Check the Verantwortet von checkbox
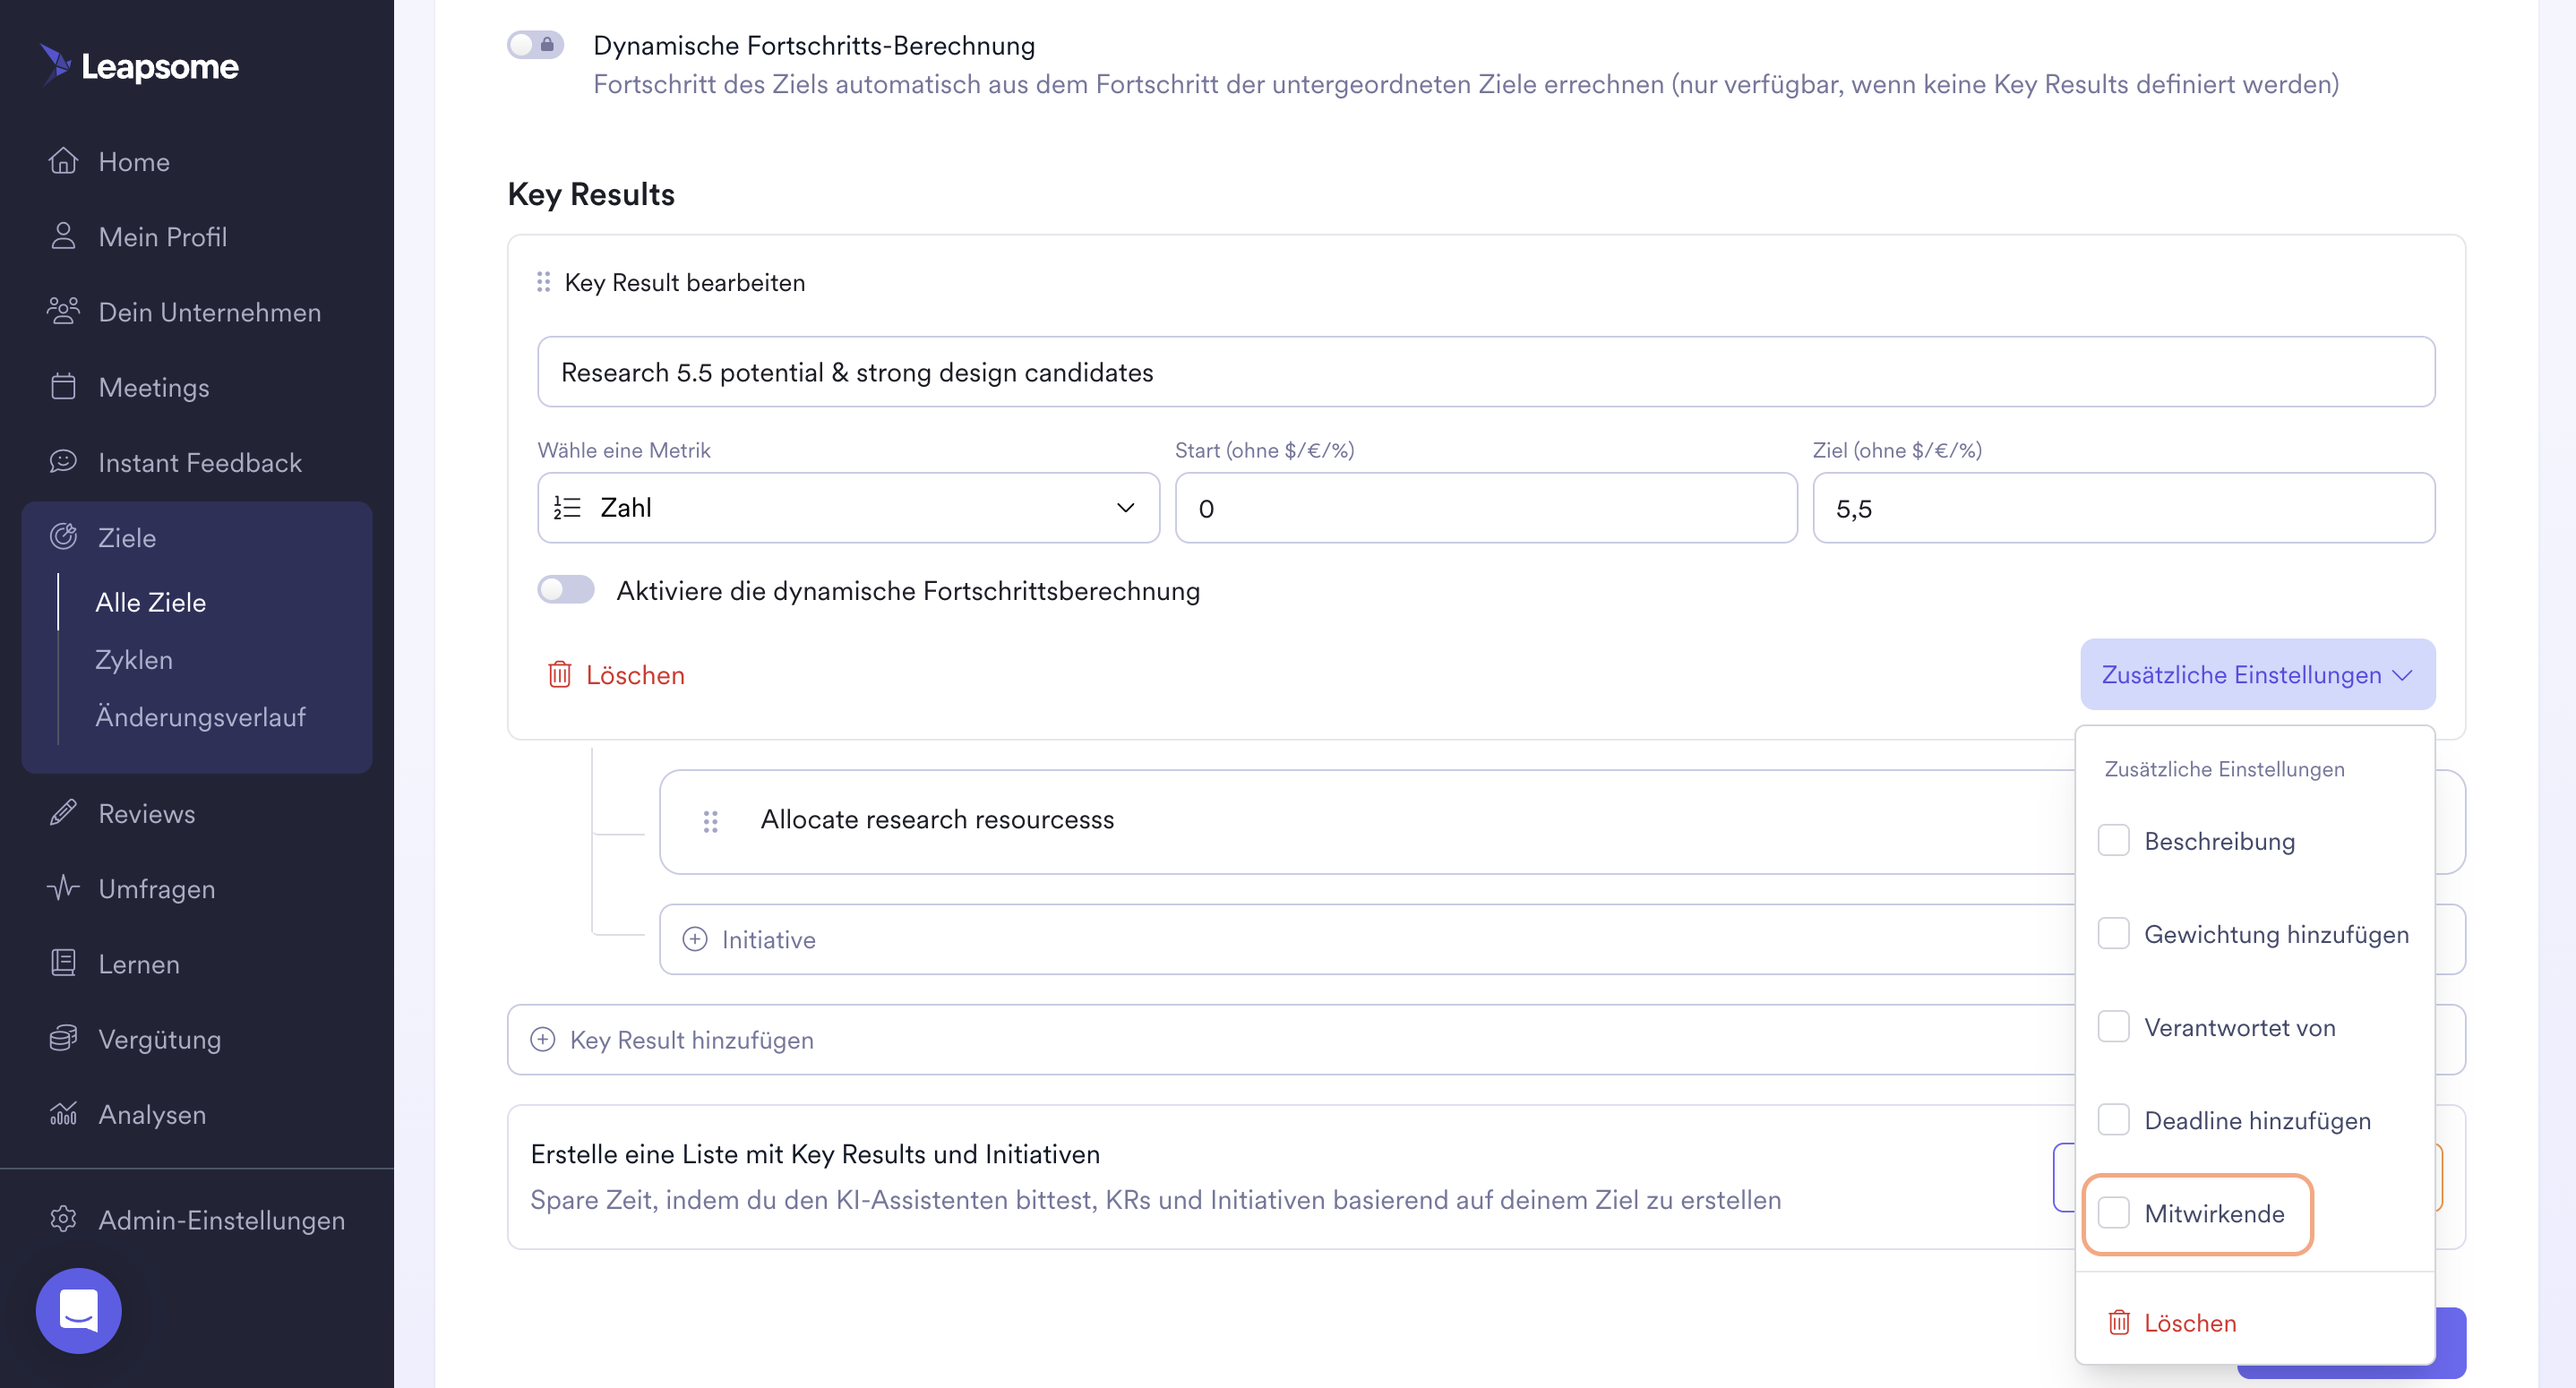Viewport: 2576px width, 1388px height. pyautogui.click(x=2112, y=1026)
